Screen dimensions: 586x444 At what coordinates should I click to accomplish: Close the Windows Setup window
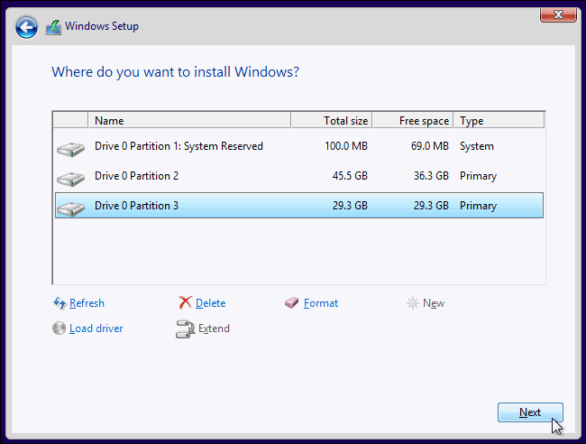(558, 15)
